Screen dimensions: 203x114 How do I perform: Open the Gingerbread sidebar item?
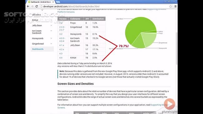point(38,44)
